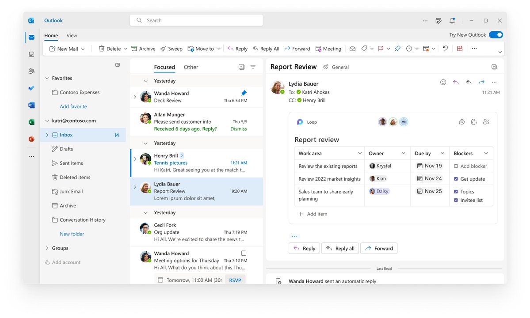Open the To Do checkmark app
The height and width of the screenshot is (318, 530).
(x=31, y=88)
